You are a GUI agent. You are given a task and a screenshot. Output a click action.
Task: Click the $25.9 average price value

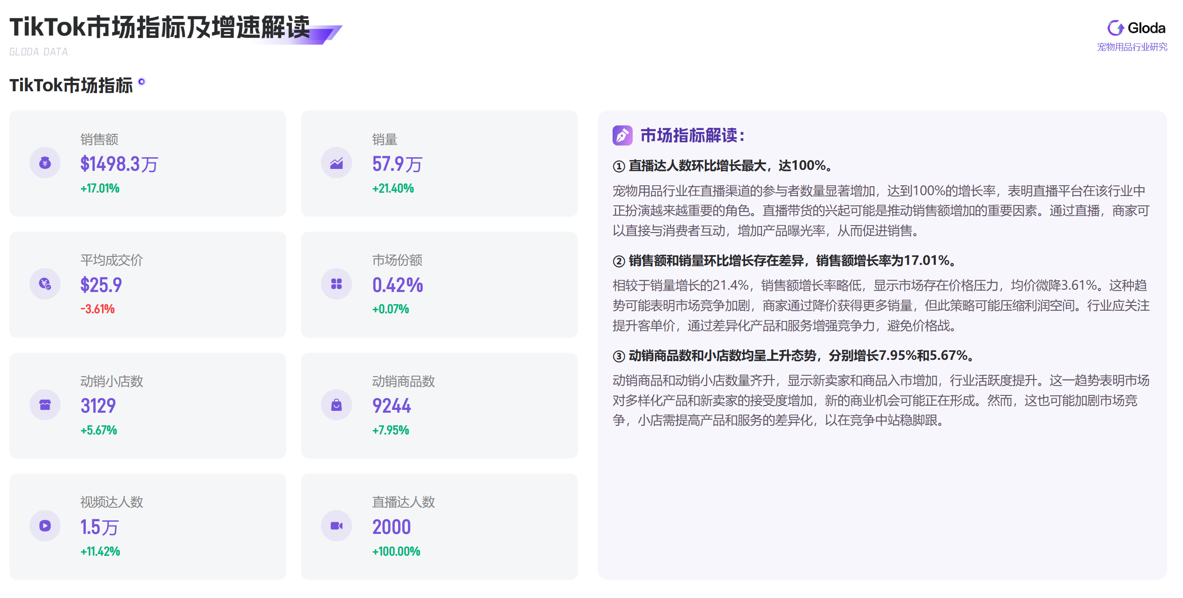click(101, 285)
